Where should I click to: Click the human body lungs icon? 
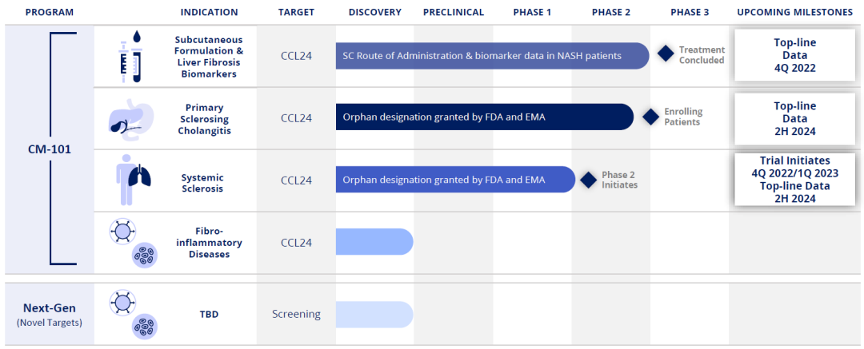coord(128,180)
